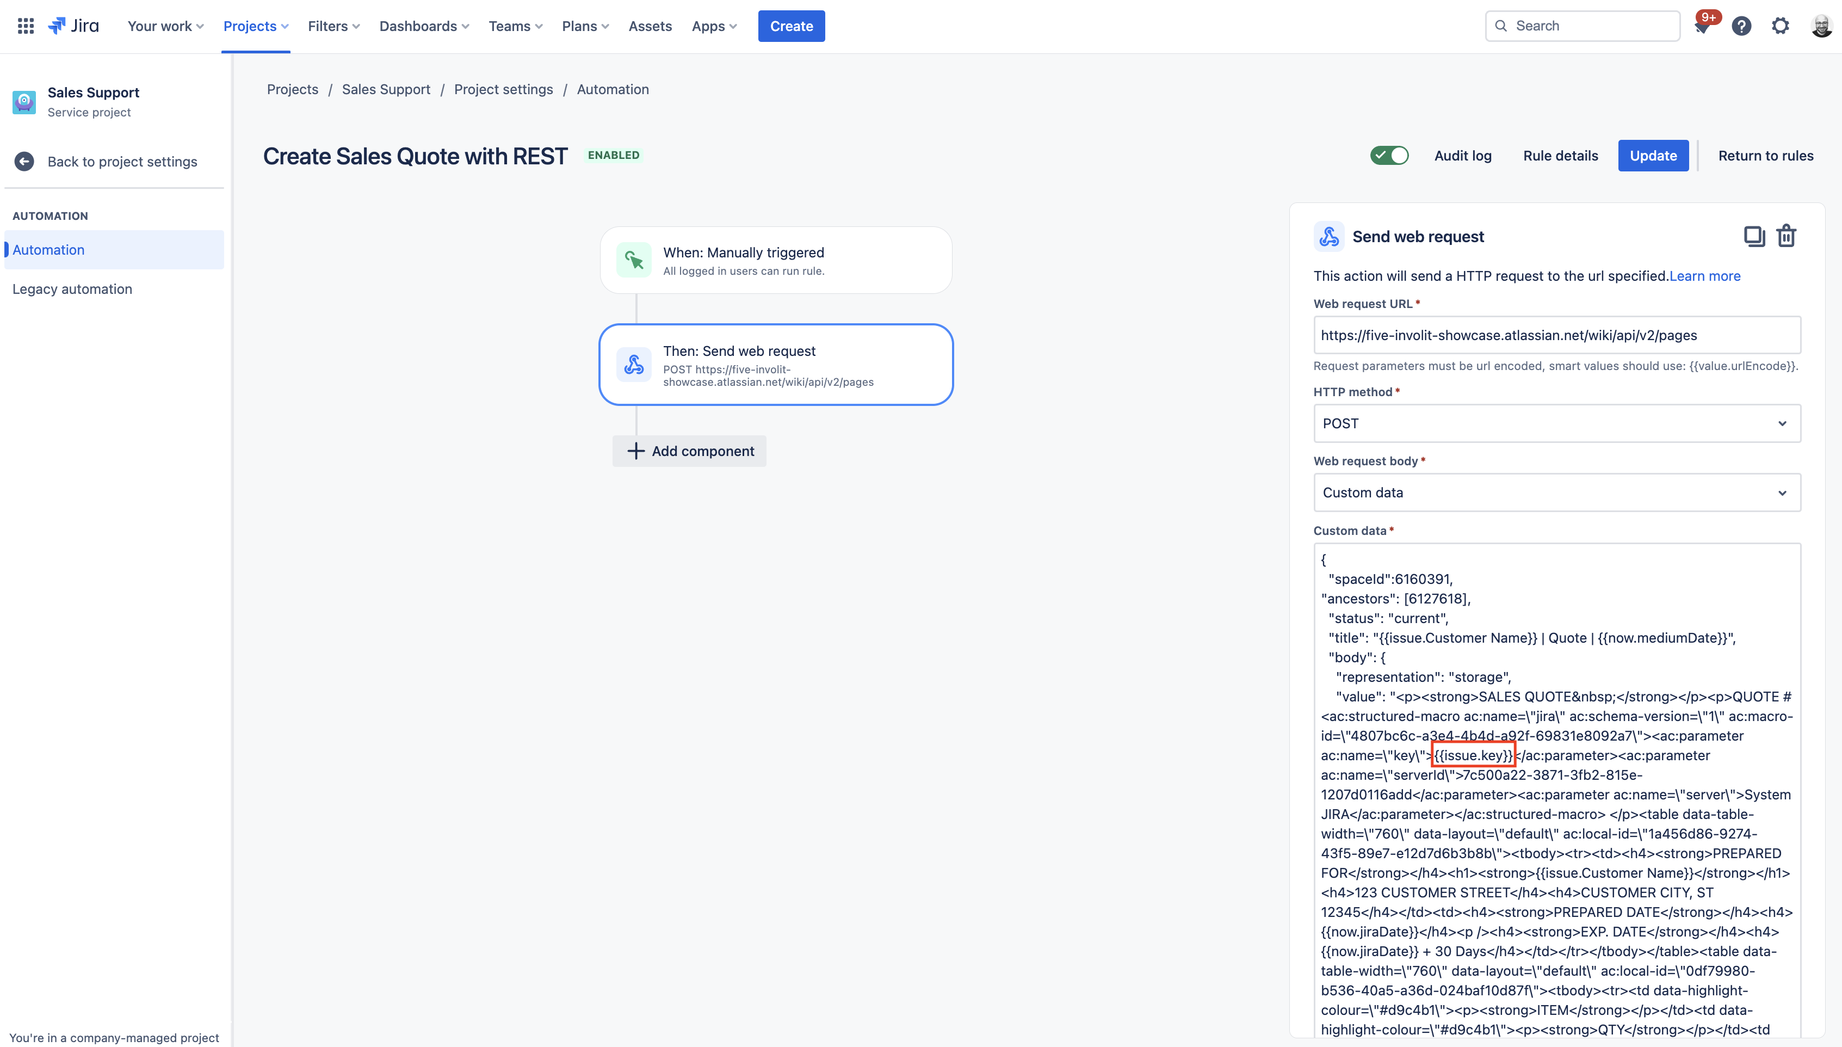Open the Assets menu item
The image size is (1842, 1047).
(650, 26)
